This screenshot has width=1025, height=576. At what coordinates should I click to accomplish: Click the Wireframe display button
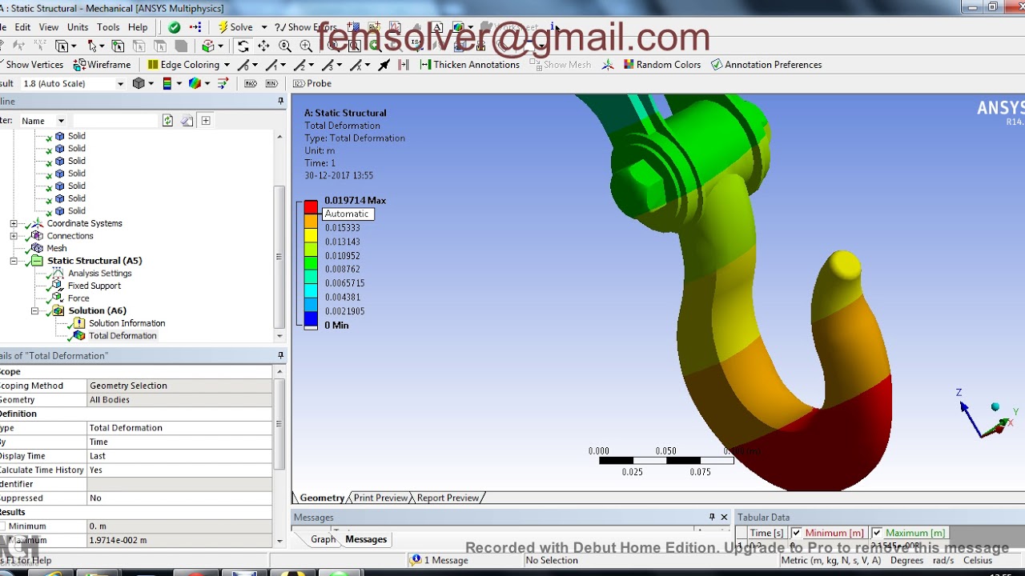(x=102, y=65)
